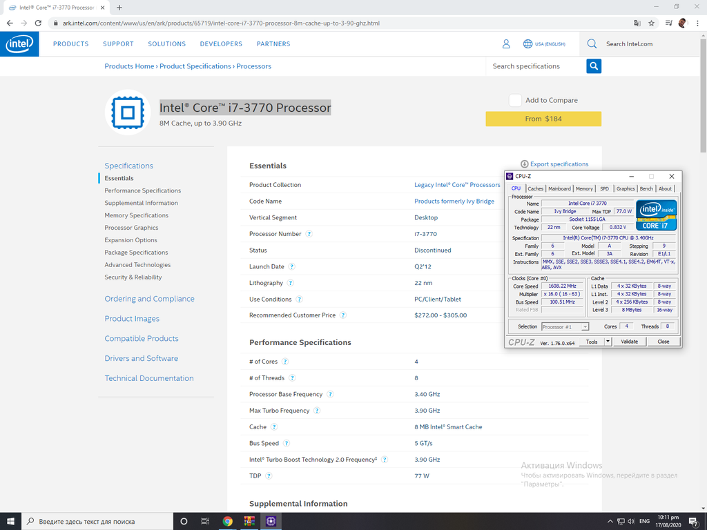Viewport: 707px width, 530px height.
Task: Bookmark this page with the star icon
Action: coord(651,23)
